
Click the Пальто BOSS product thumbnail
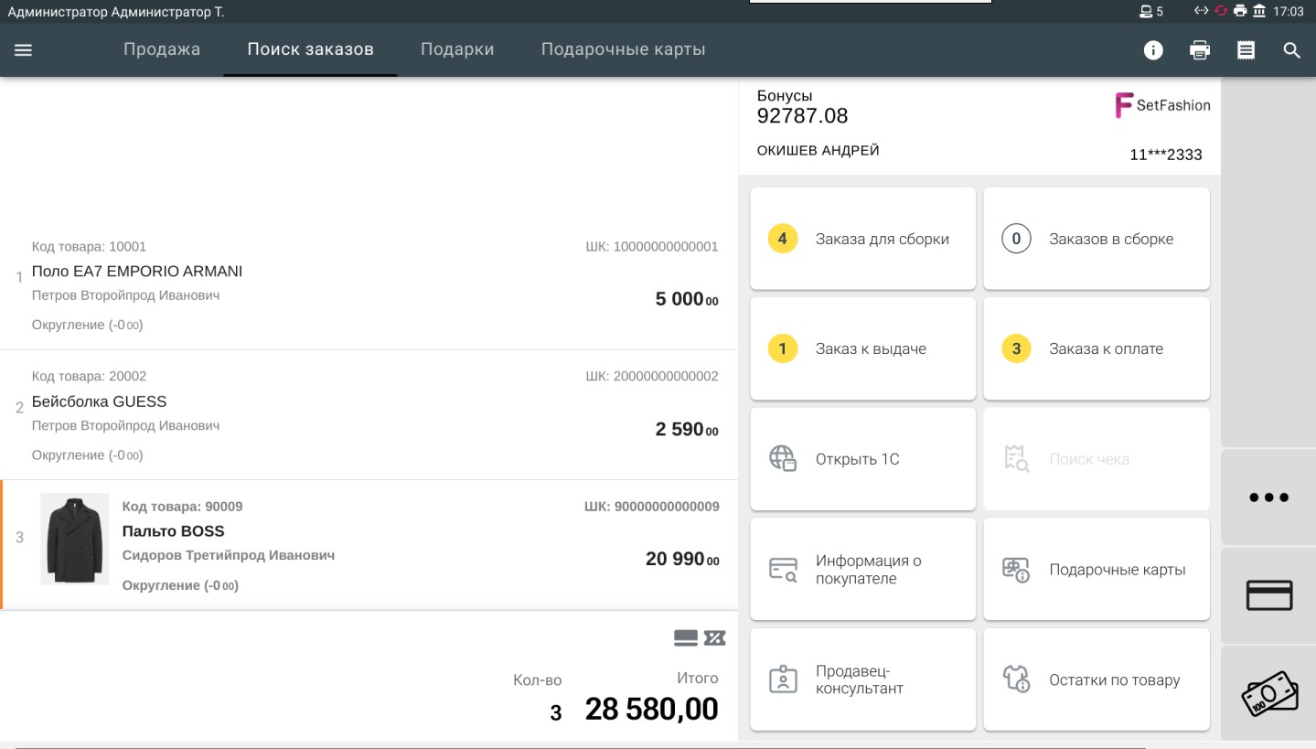[x=74, y=540]
